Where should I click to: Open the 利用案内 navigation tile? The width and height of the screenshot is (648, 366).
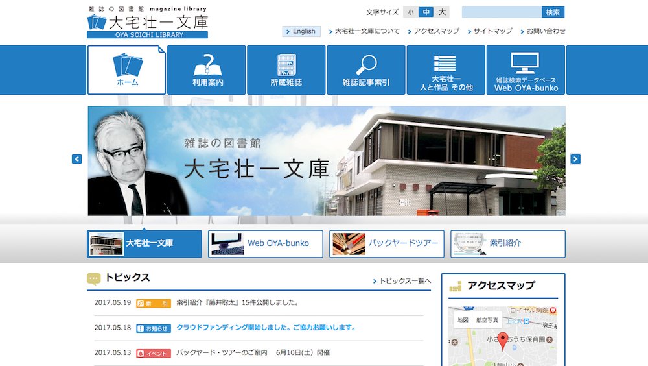click(207, 70)
